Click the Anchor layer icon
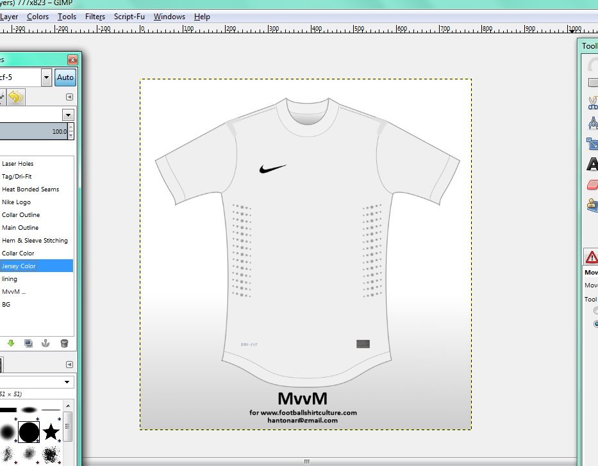This screenshot has width=598, height=466. (46, 343)
